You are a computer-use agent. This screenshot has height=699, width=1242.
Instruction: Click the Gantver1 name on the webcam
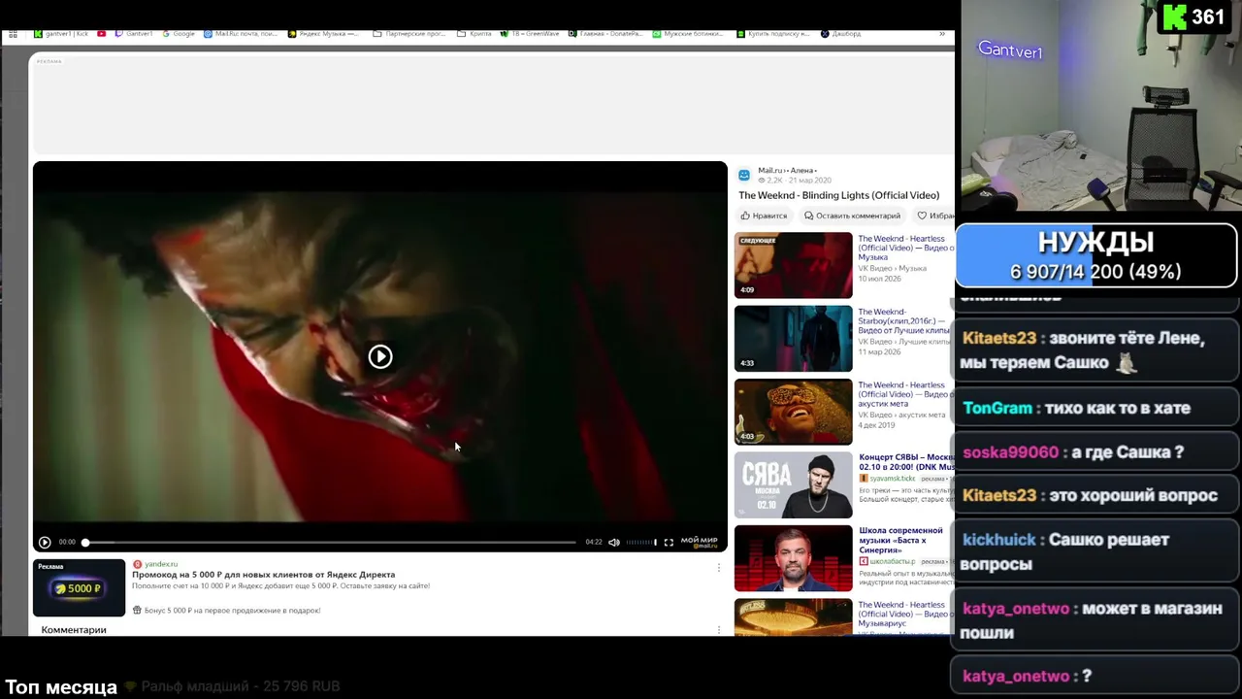[1010, 50]
